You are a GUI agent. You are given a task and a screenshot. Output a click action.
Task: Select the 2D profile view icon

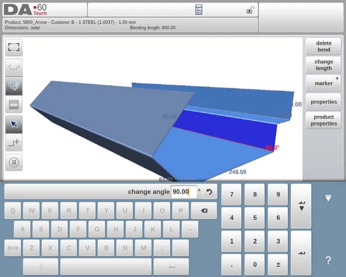tap(14, 67)
